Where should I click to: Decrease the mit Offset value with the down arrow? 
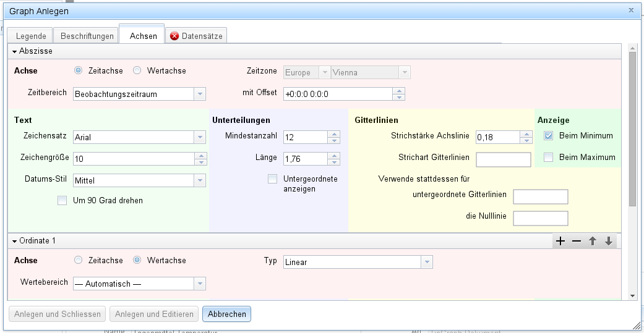(399, 97)
